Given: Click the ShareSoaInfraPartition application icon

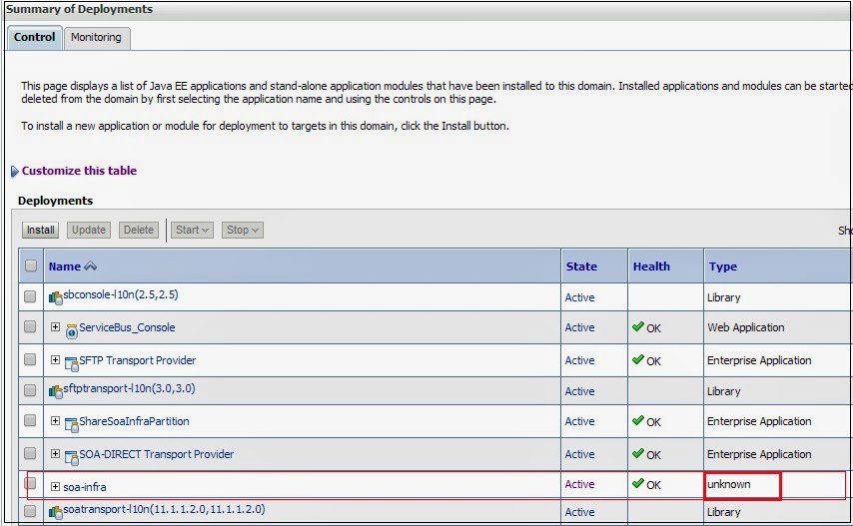Looking at the screenshot, I should click(71, 425).
